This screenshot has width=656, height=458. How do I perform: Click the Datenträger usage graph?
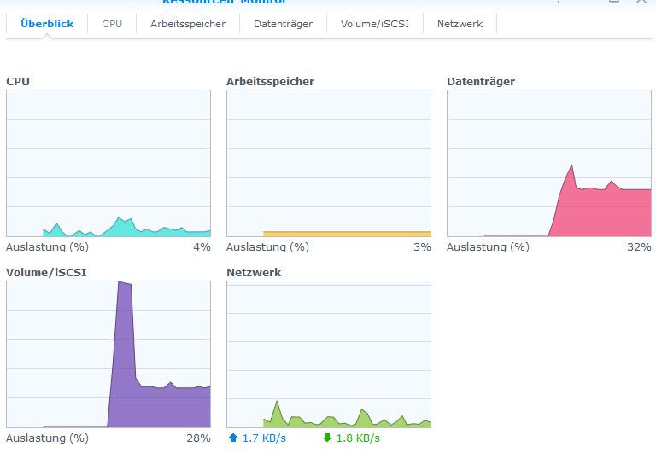[x=549, y=164]
